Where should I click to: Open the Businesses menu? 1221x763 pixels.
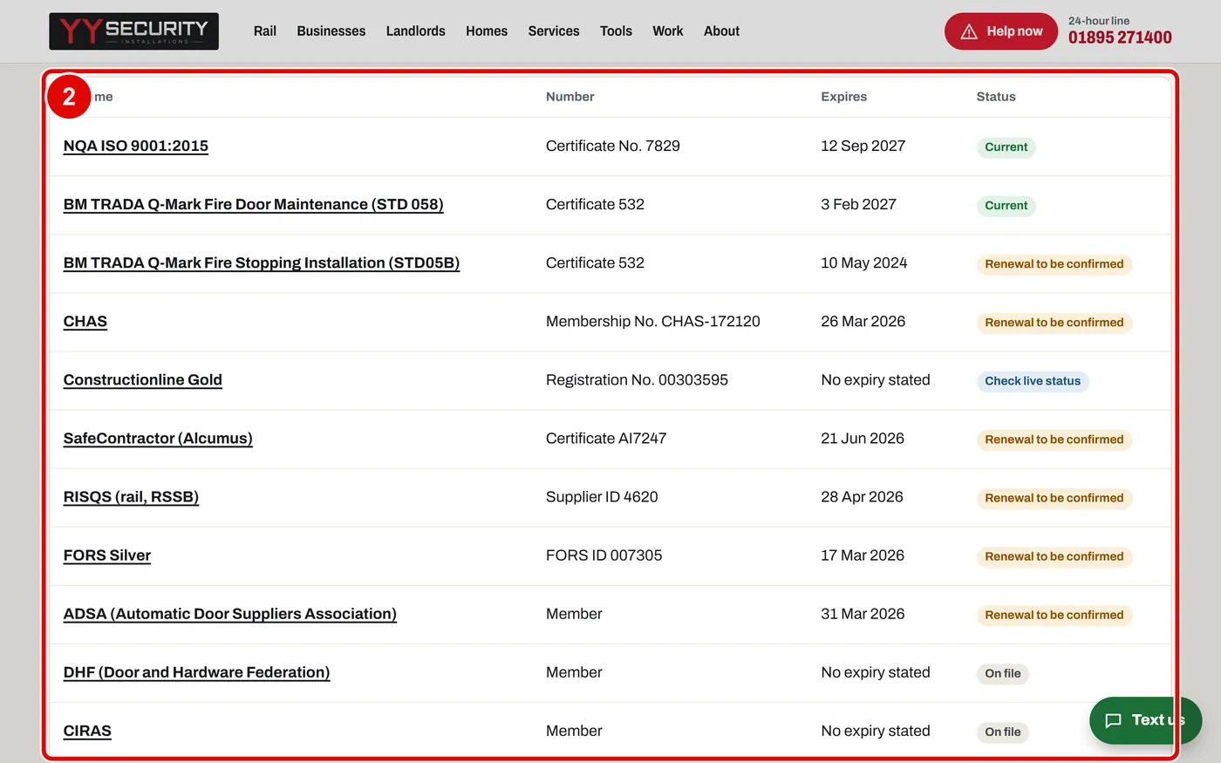click(331, 31)
